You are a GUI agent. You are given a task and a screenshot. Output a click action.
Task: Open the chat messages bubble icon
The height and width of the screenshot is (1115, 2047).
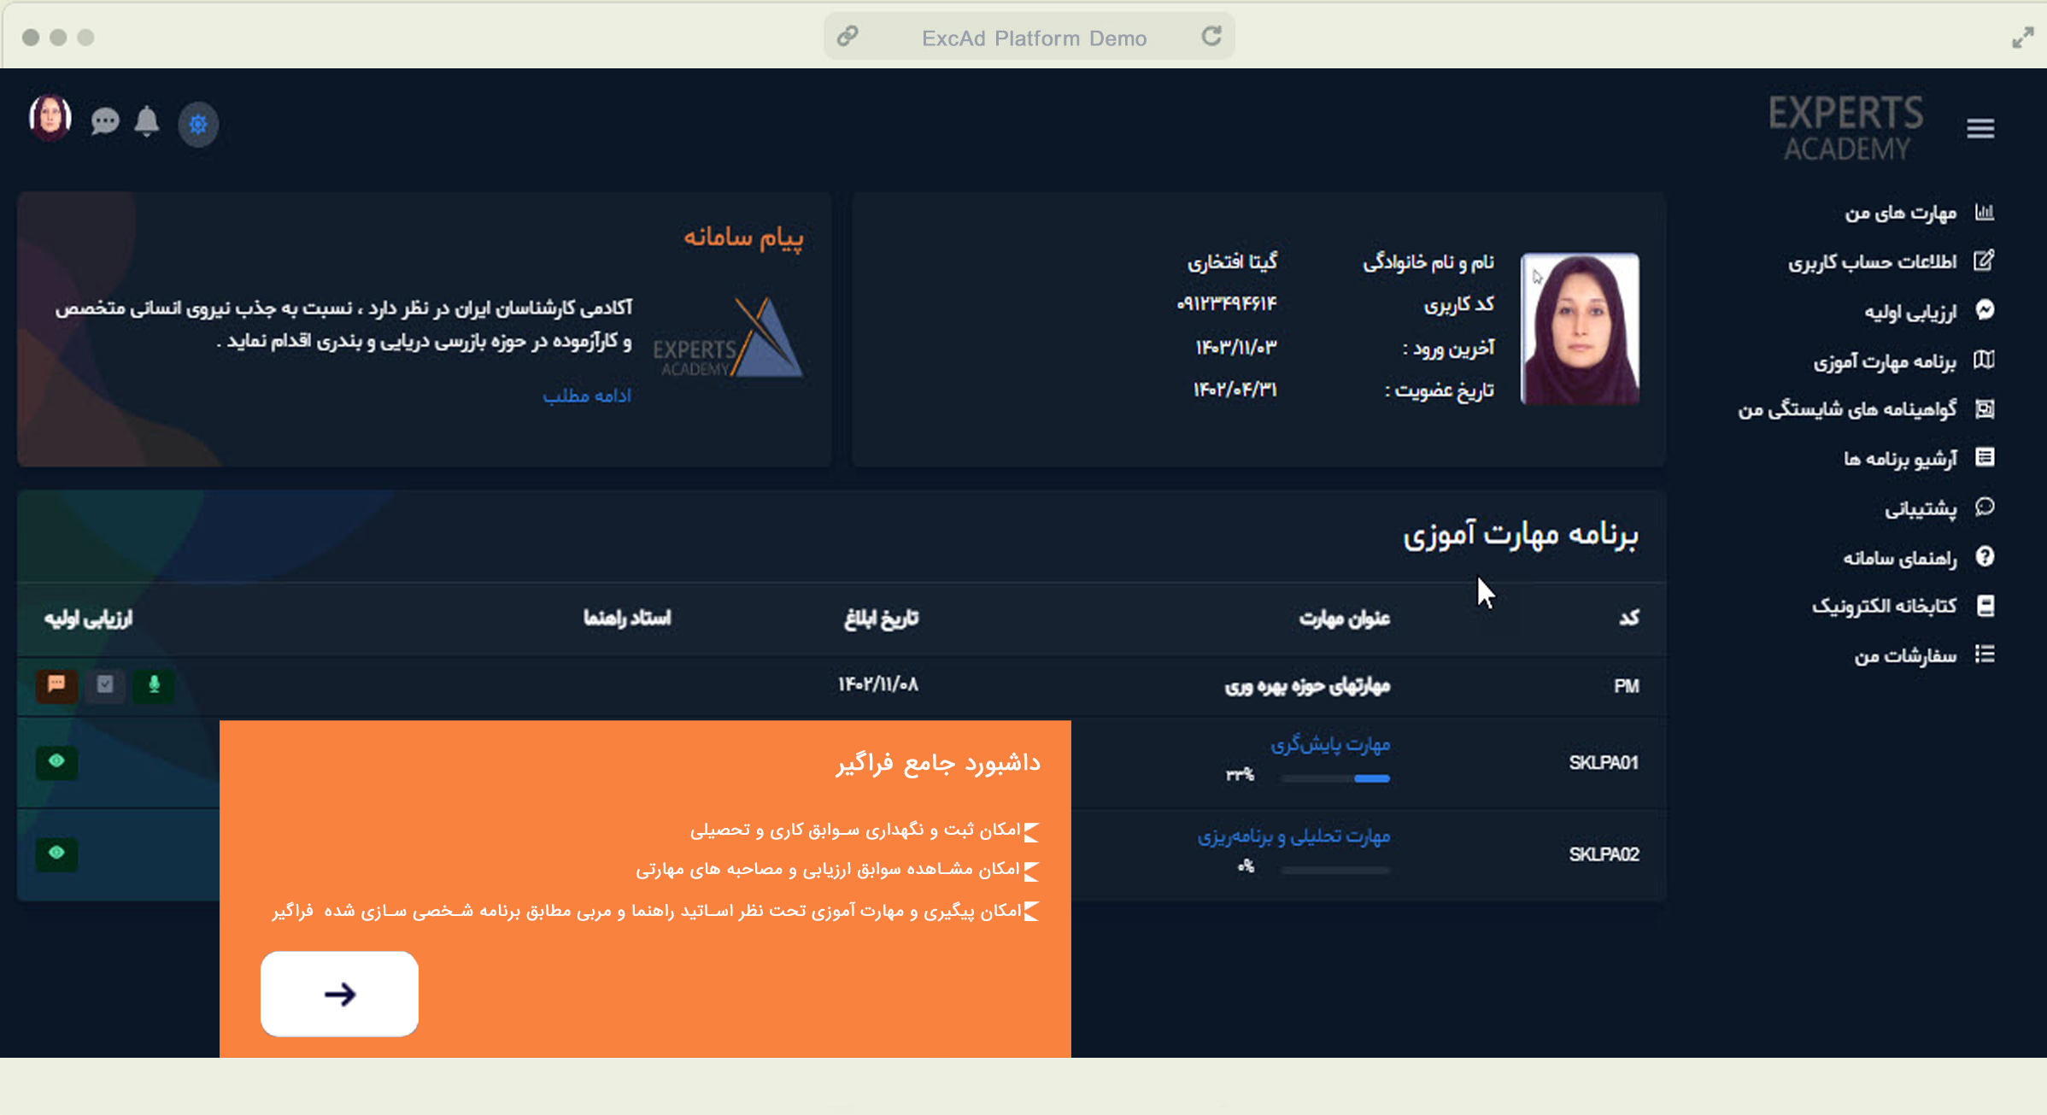click(x=105, y=121)
